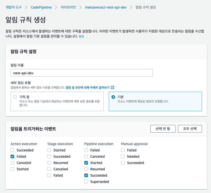Click the Manual approval column label

point(134,144)
